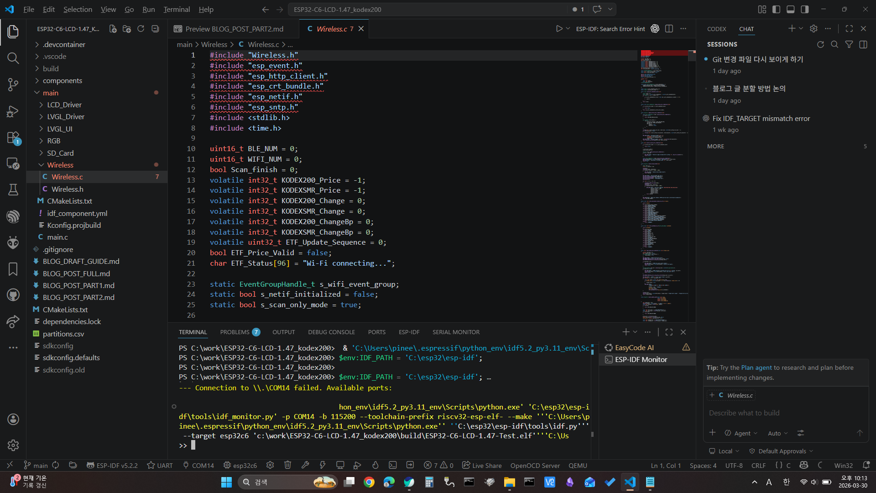Click the ESP-IDF full clean trash icon
The width and height of the screenshot is (876, 493).
pos(287,465)
